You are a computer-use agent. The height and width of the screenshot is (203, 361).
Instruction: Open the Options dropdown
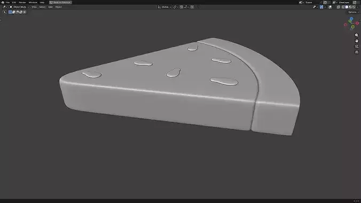click(x=353, y=12)
